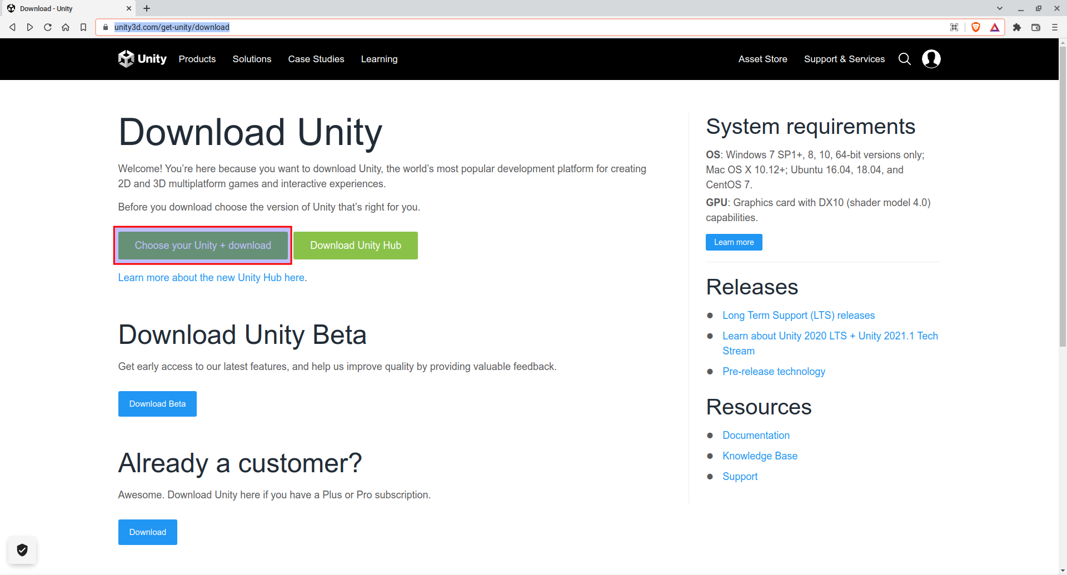Click the QR code icon in address bar
This screenshot has width=1067, height=575.
coord(954,27)
